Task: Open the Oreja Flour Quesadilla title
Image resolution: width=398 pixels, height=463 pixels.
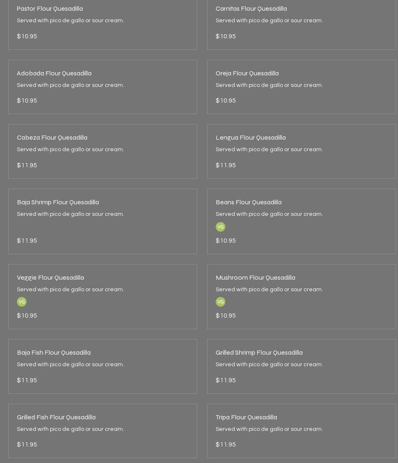Action: (247, 73)
